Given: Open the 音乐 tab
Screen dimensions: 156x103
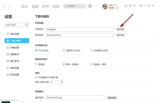Looking at the screenshot, I should coord(24,7).
